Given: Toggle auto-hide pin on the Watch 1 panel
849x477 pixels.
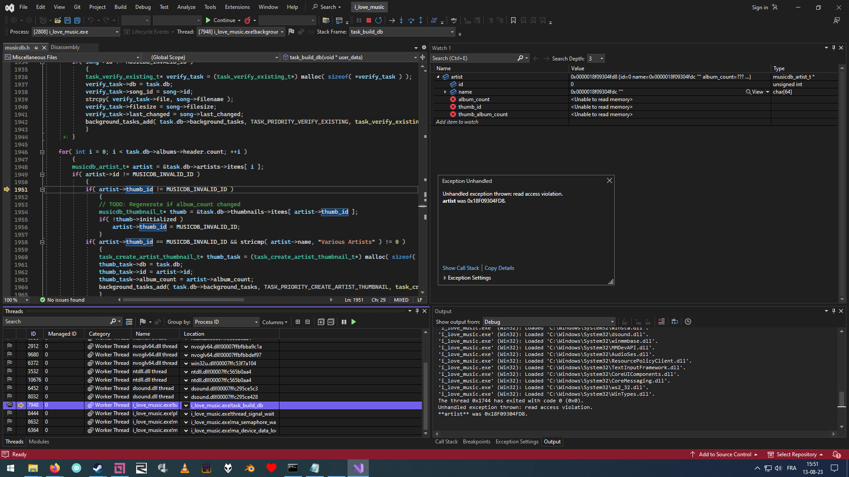Looking at the screenshot, I should 833,48.
